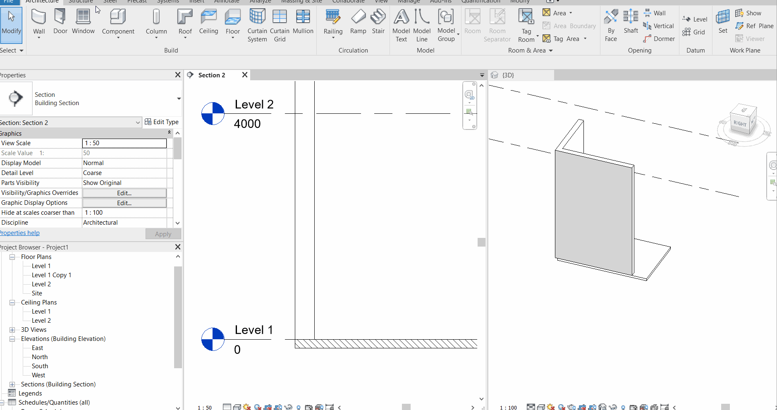
Task: Activate the {3D} view tab
Action: [508, 75]
